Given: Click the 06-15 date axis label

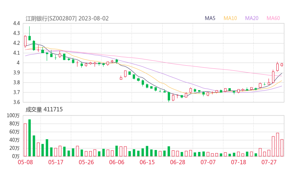Looking at the screenshot, I should pos(147,162).
